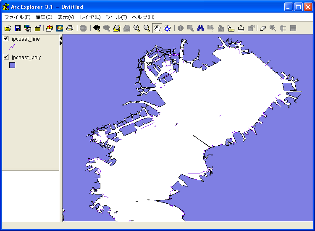315x231 pixels.
Task: Open the ツール(T) menu
Action: coord(116,17)
